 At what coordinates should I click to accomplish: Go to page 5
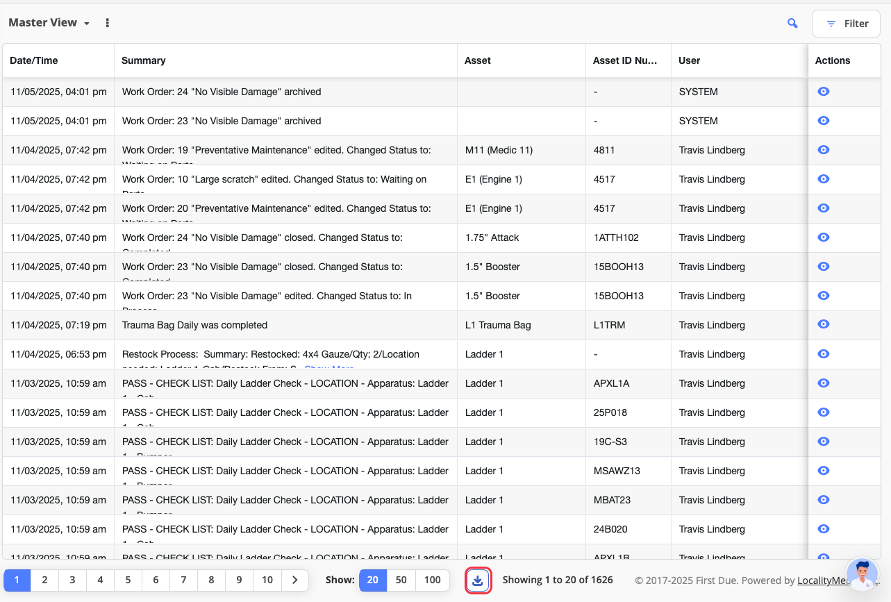point(128,580)
